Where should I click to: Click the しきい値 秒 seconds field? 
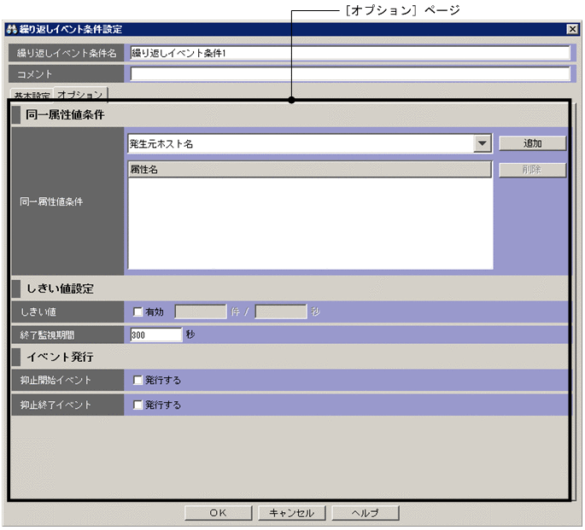[281, 312]
